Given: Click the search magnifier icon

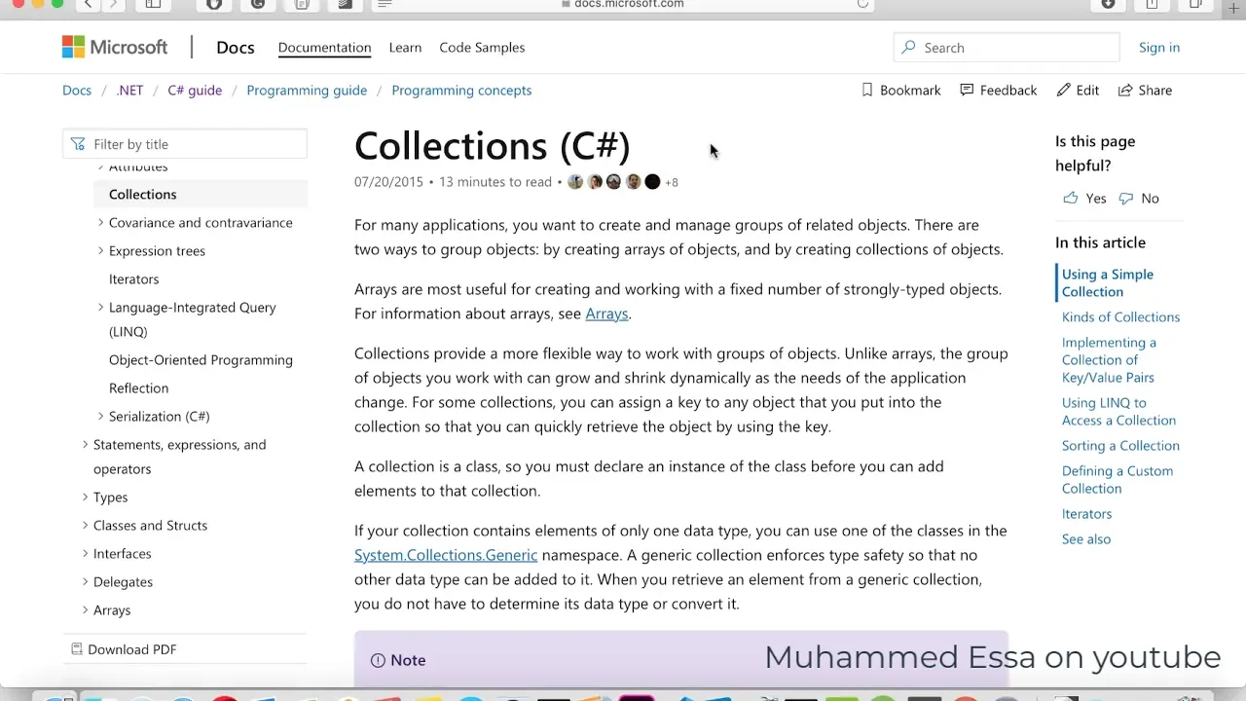Looking at the screenshot, I should 909,48.
